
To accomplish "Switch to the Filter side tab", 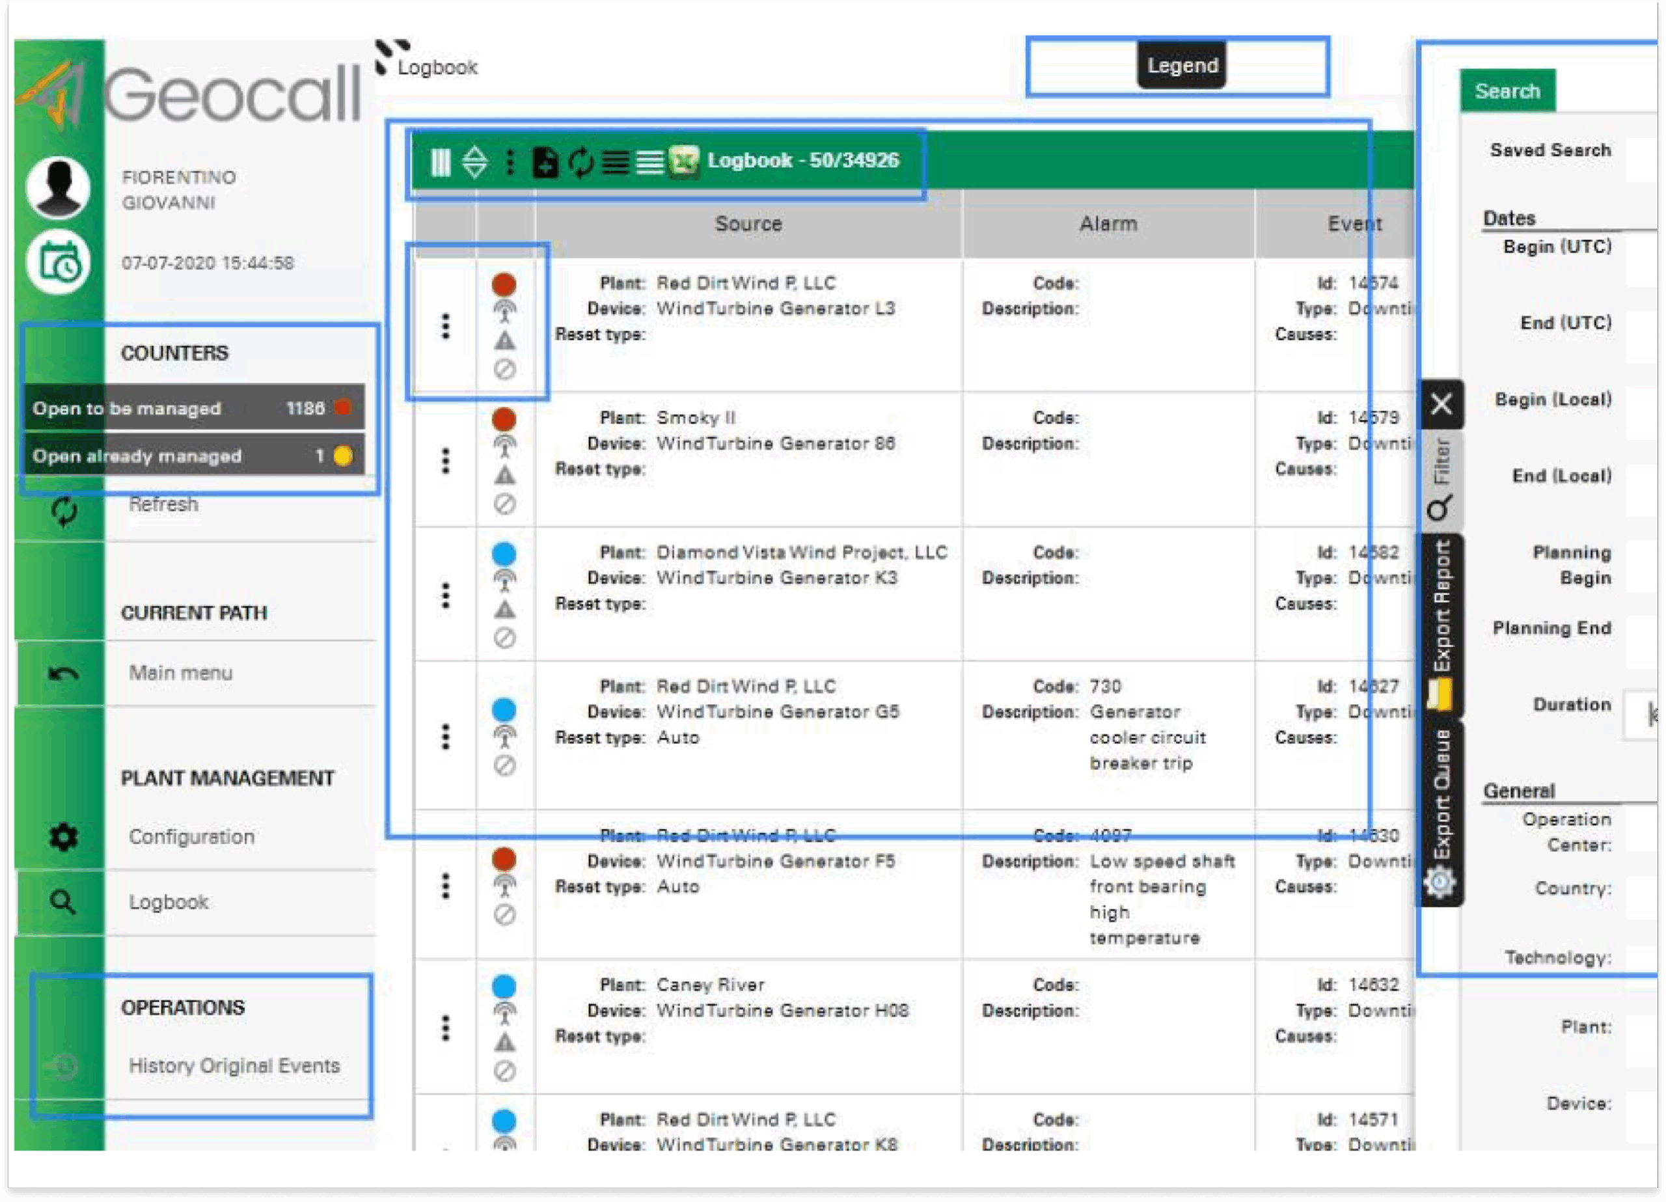I will (1441, 480).
